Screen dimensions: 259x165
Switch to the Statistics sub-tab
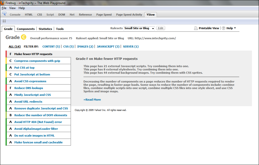click(x=46, y=29)
